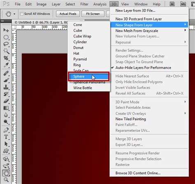195x184 pixels.
Task: Select the 3D Object Rotate tool
Action: (x=6, y=159)
